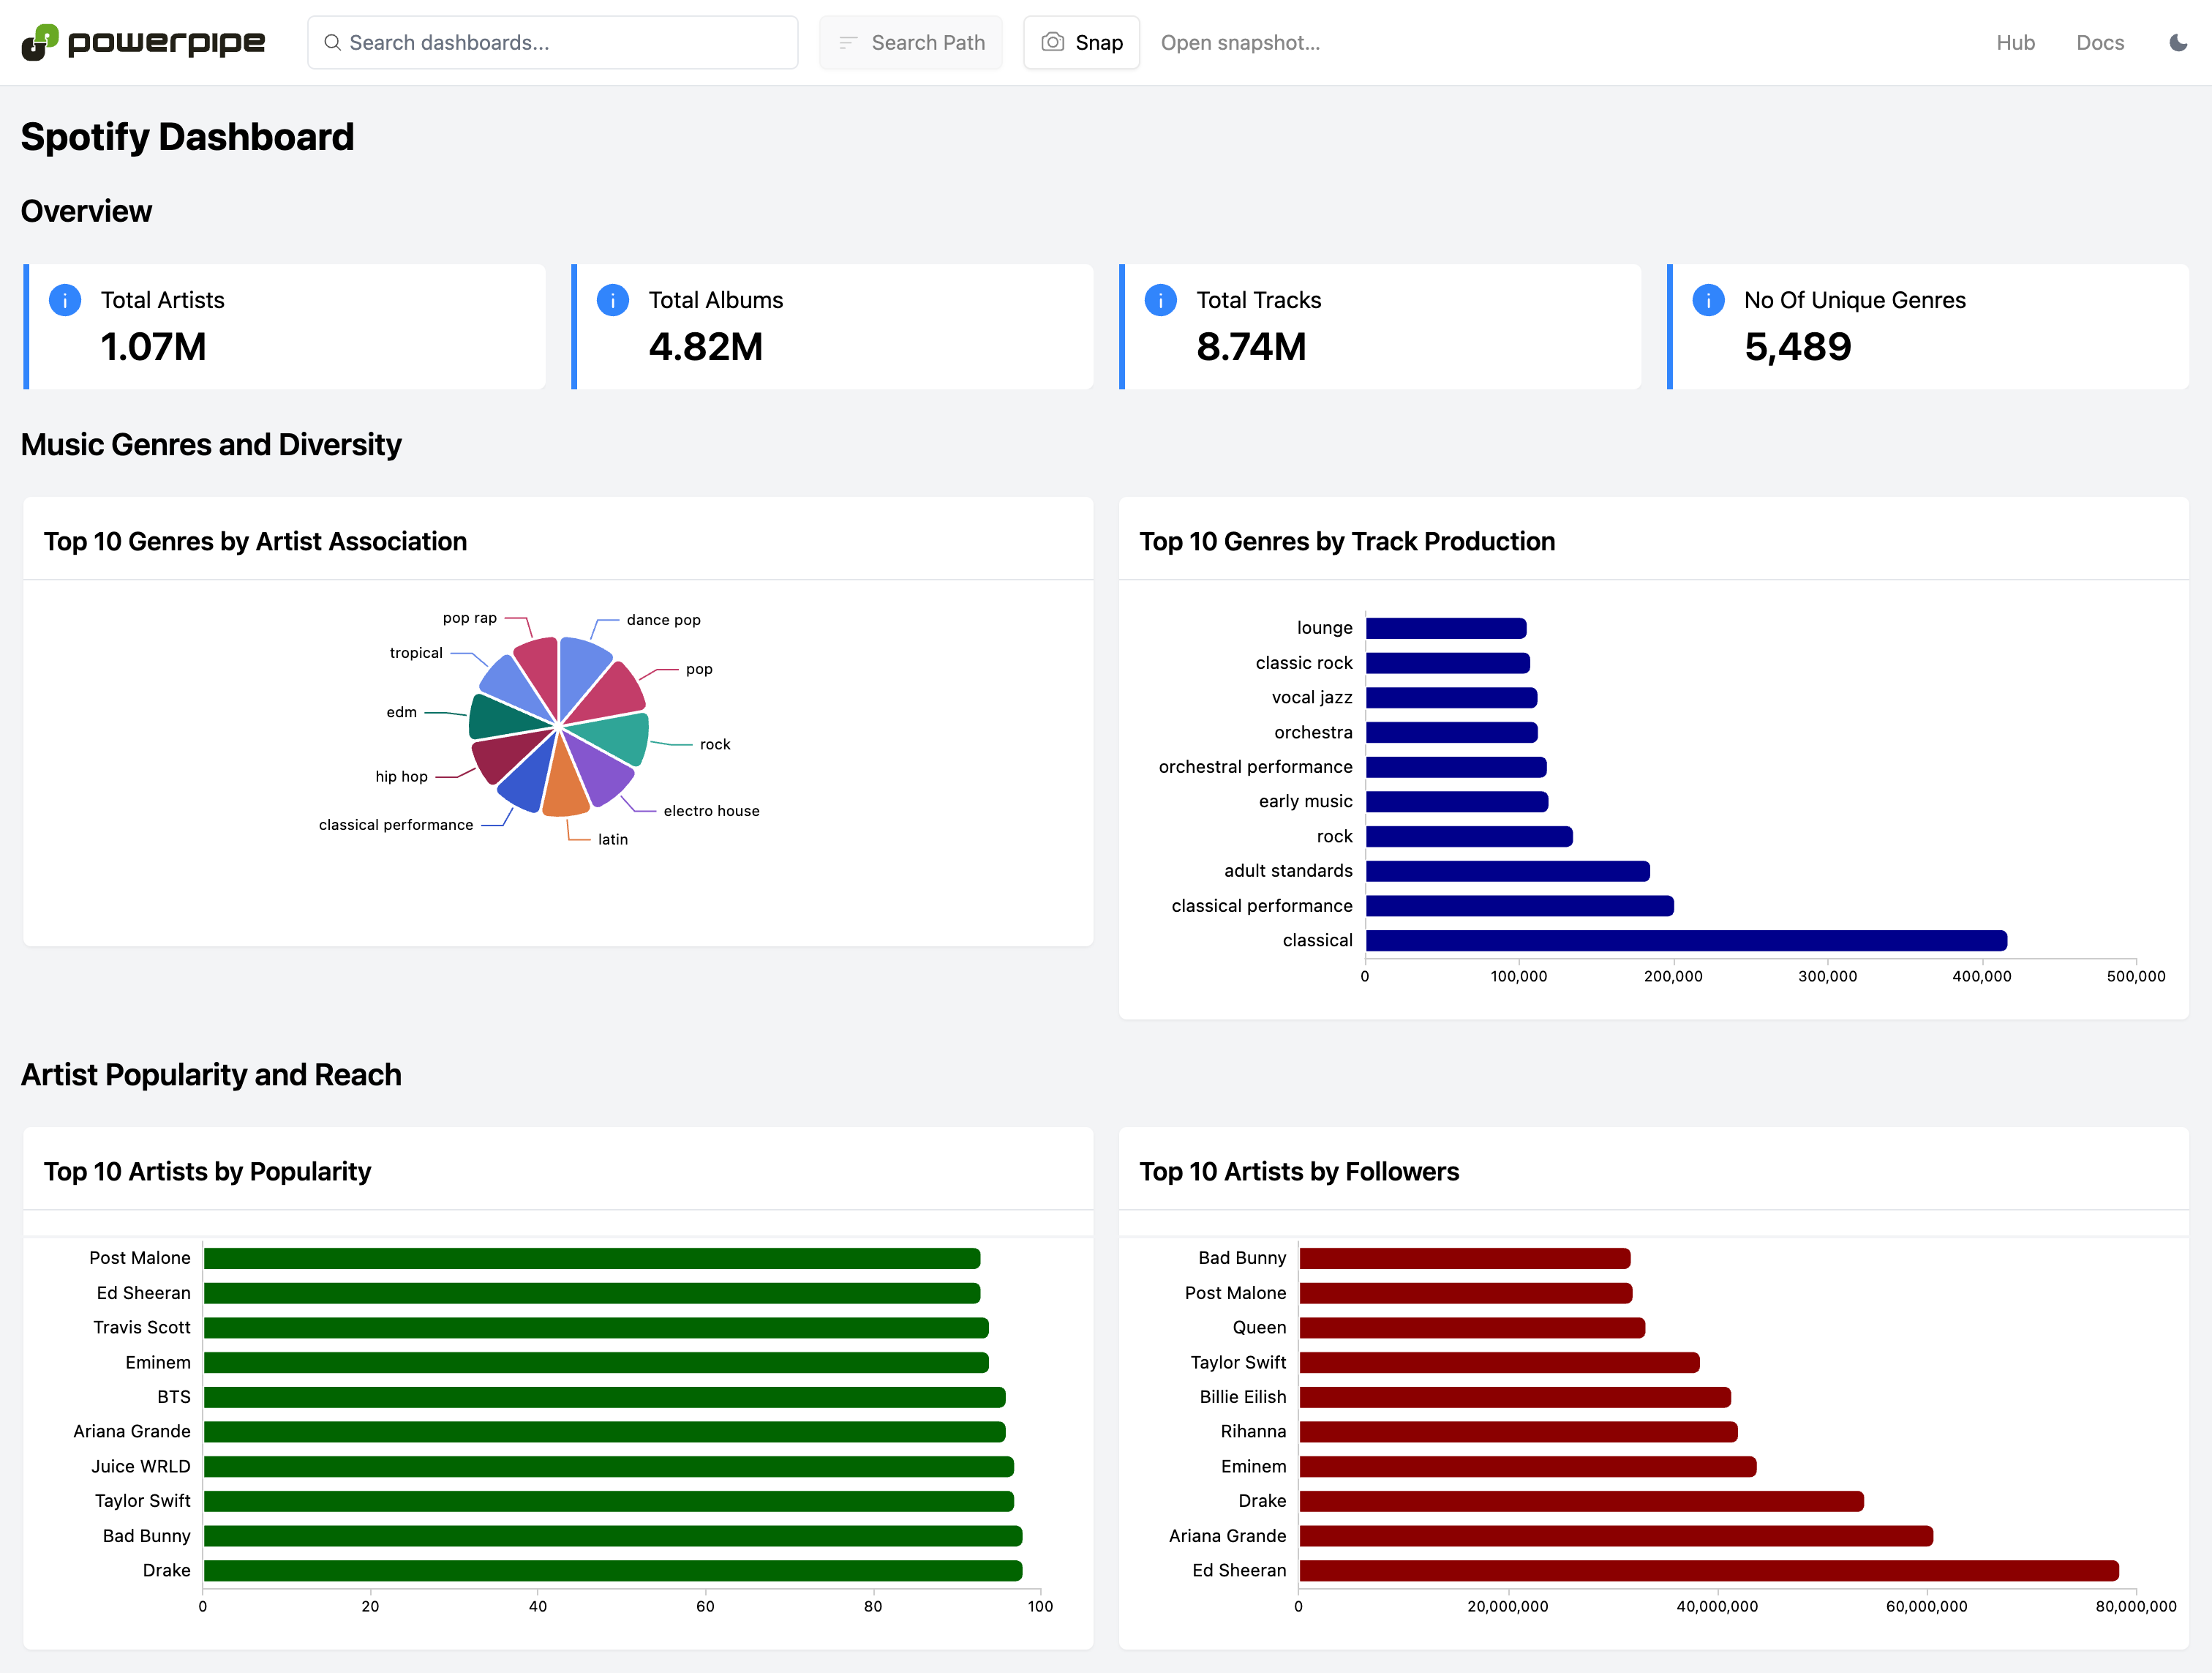This screenshot has height=1673, width=2212.
Task: Click the Search Path lines icon
Action: pyautogui.click(x=848, y=42)
